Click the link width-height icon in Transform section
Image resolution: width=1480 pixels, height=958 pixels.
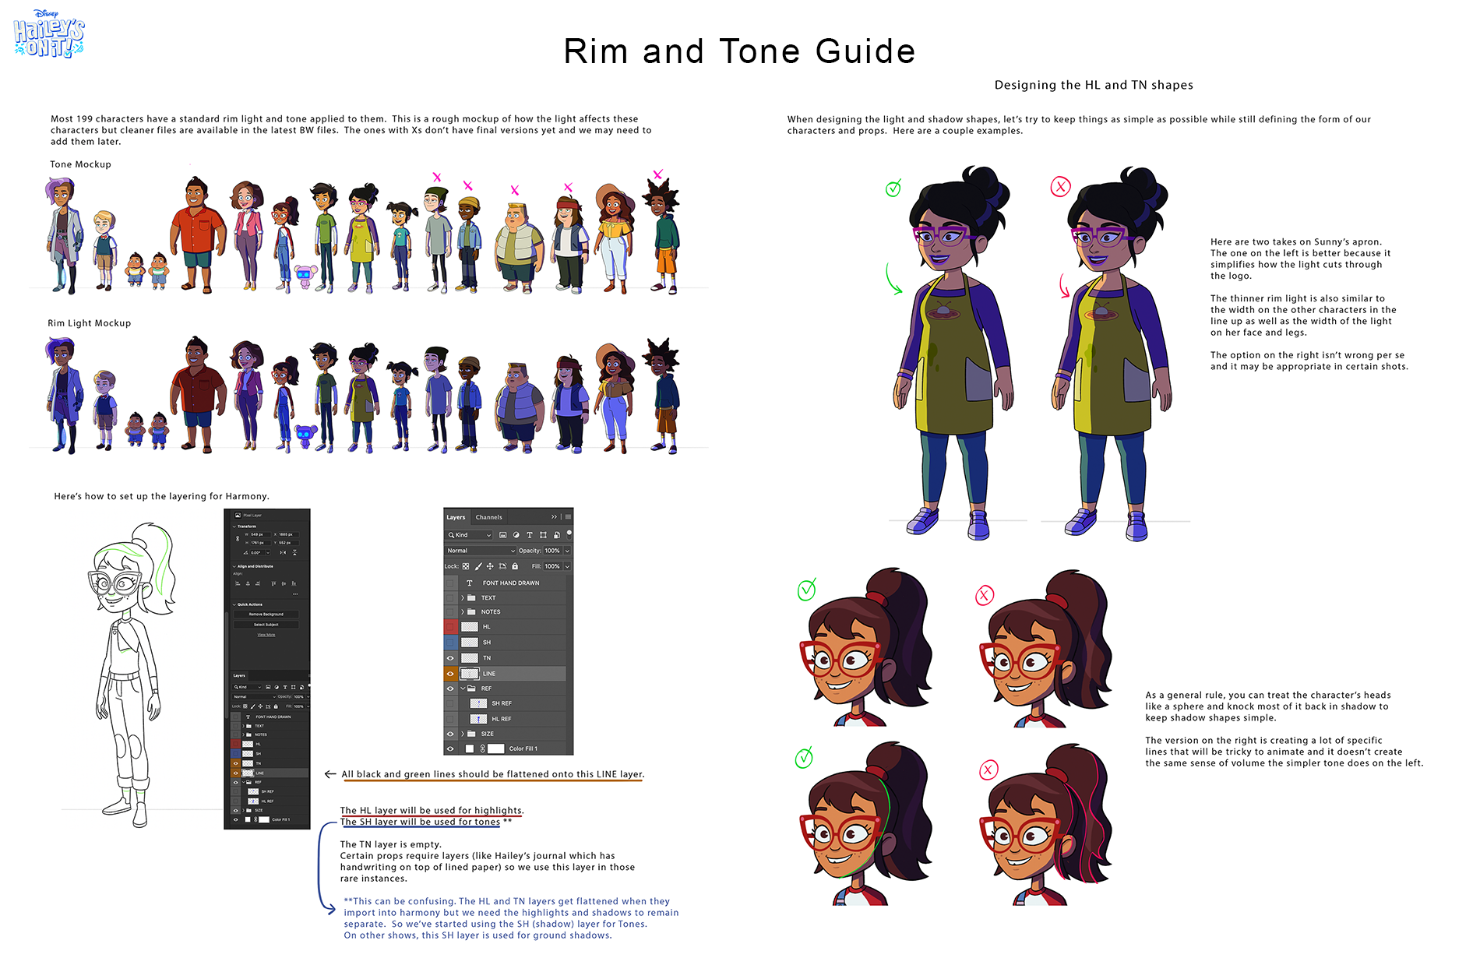pyautogui.click(x=238, y=538)
